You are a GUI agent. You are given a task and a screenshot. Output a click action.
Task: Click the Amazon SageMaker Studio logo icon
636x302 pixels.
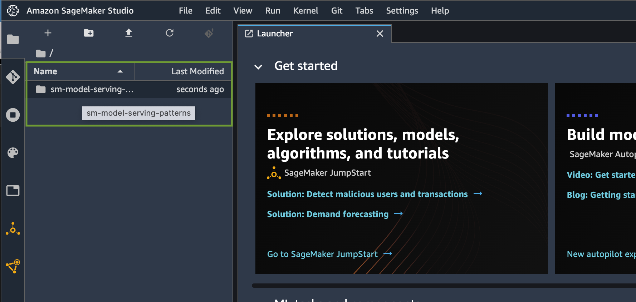(x=13, y=11)
